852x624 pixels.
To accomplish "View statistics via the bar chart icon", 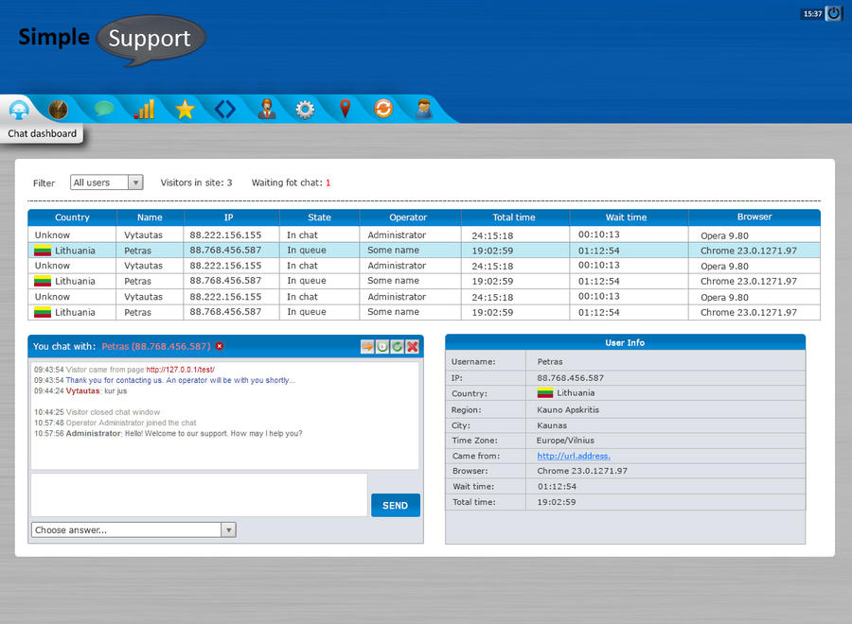I will 143,109.
